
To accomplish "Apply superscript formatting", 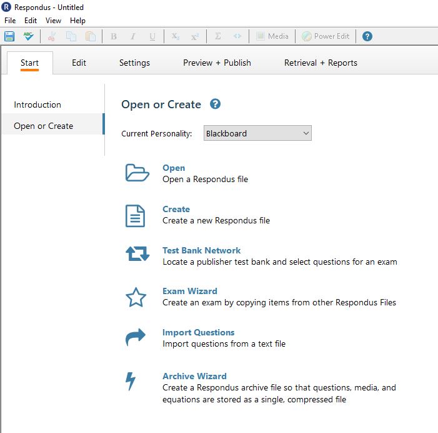I will (195, 36).
